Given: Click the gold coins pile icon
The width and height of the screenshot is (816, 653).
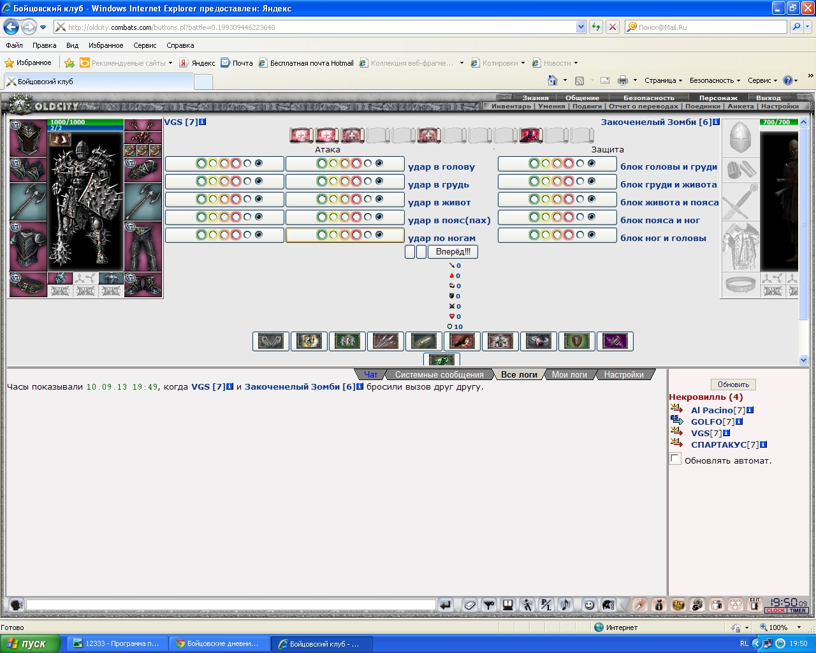Looking at the screenshot, I should click(678, 605).
